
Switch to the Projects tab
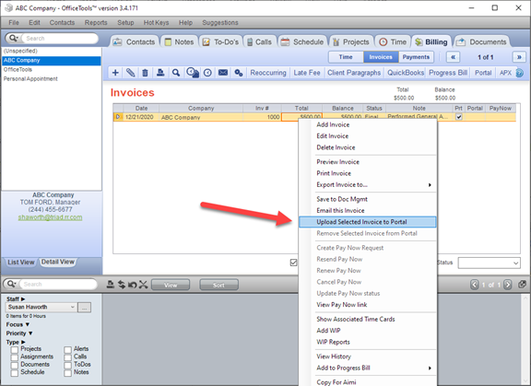351,42
